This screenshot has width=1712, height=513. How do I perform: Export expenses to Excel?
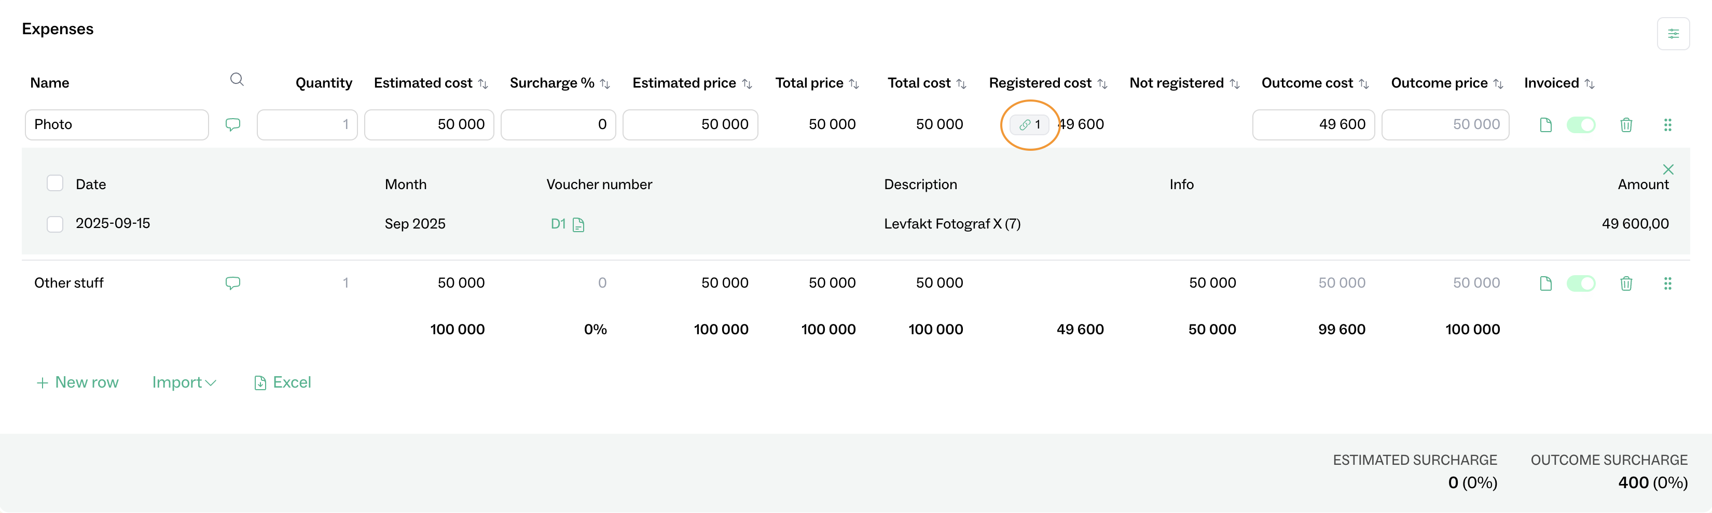pyautogui.click(x=282, y=383)
